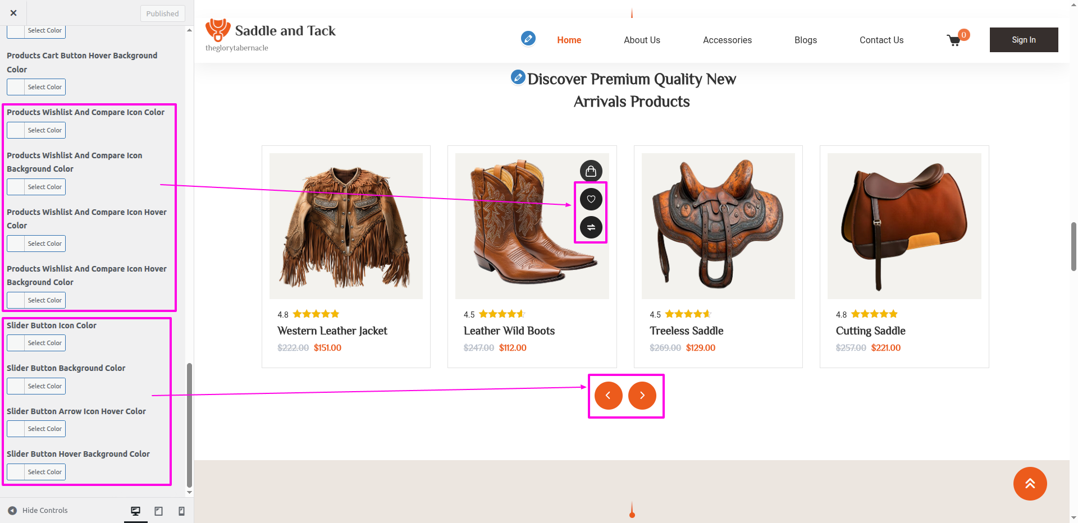Open the shopping cart icon in header

coord(954,40)
